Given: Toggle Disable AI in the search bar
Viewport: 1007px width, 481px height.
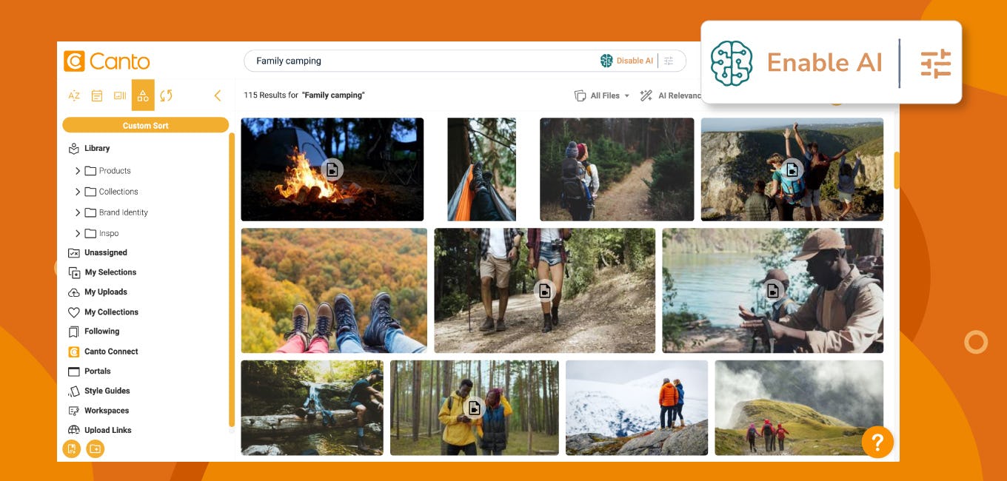Looking at the screenshot, I should pyautogui.click(x=627, y=61).
